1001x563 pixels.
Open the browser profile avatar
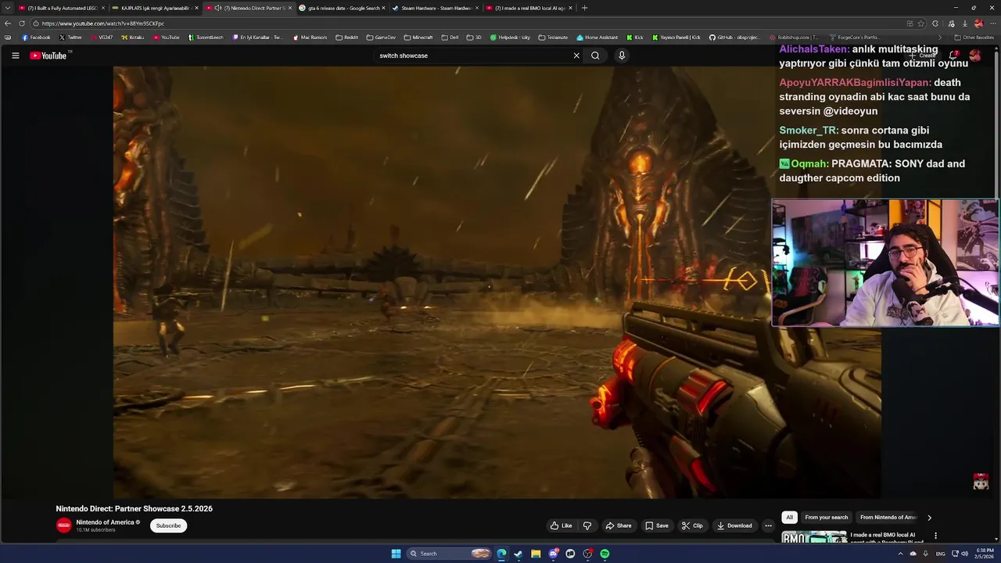[978, 23]
